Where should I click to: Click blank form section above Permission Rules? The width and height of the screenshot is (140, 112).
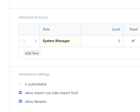75,4
